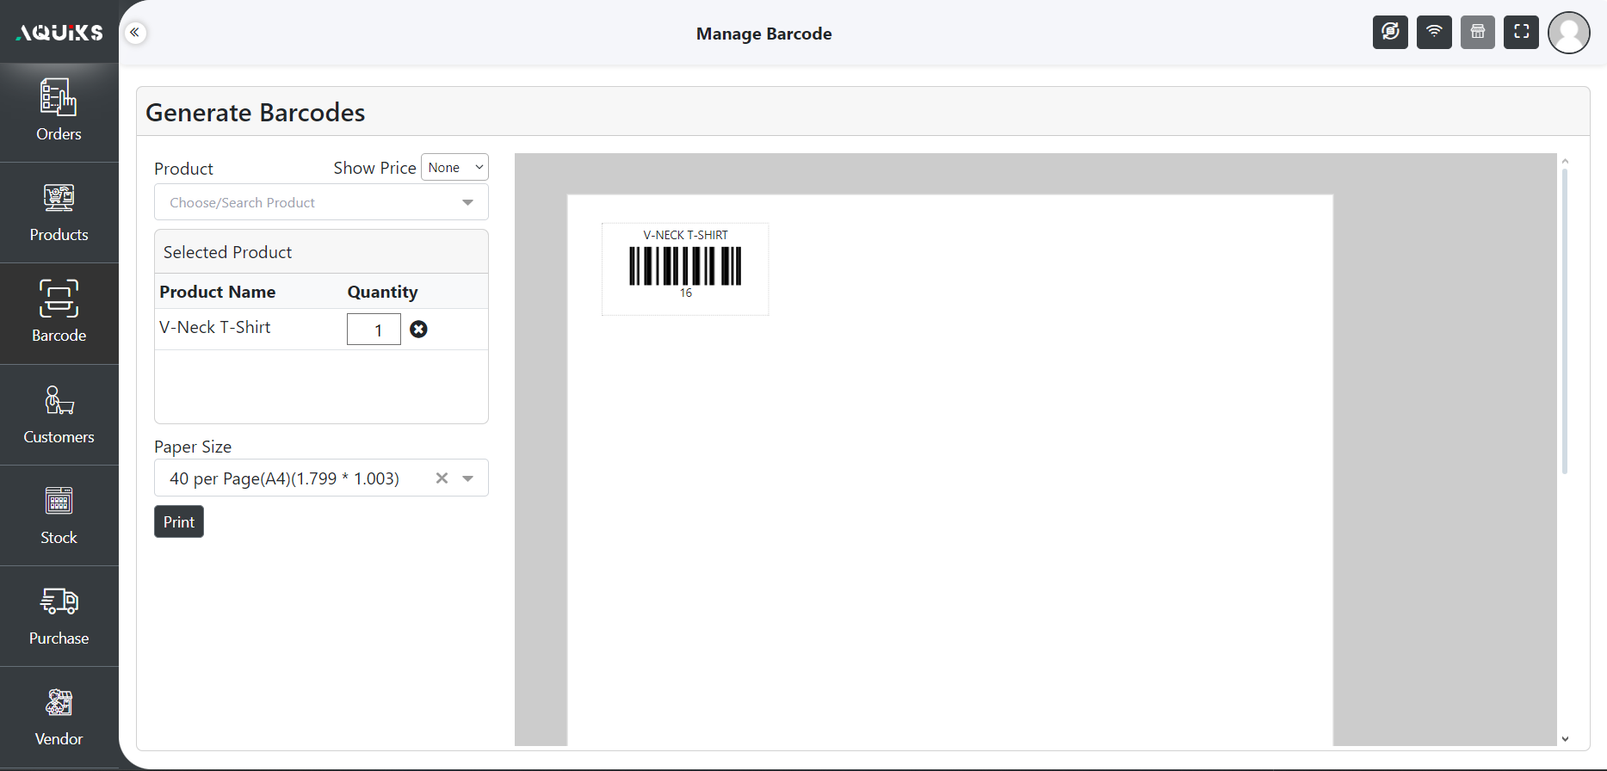Screen dimensions: 1607x771
Task: Expand the Paper Size dropdown arrow
Action: pos(468,478)
